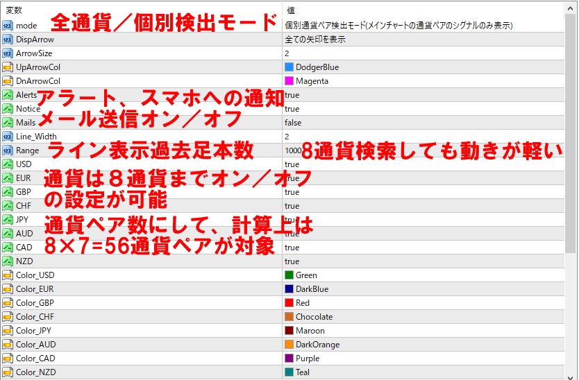Click the Alerts boolean icon
This screenshot has width=579, height=380.
[8, 95]
